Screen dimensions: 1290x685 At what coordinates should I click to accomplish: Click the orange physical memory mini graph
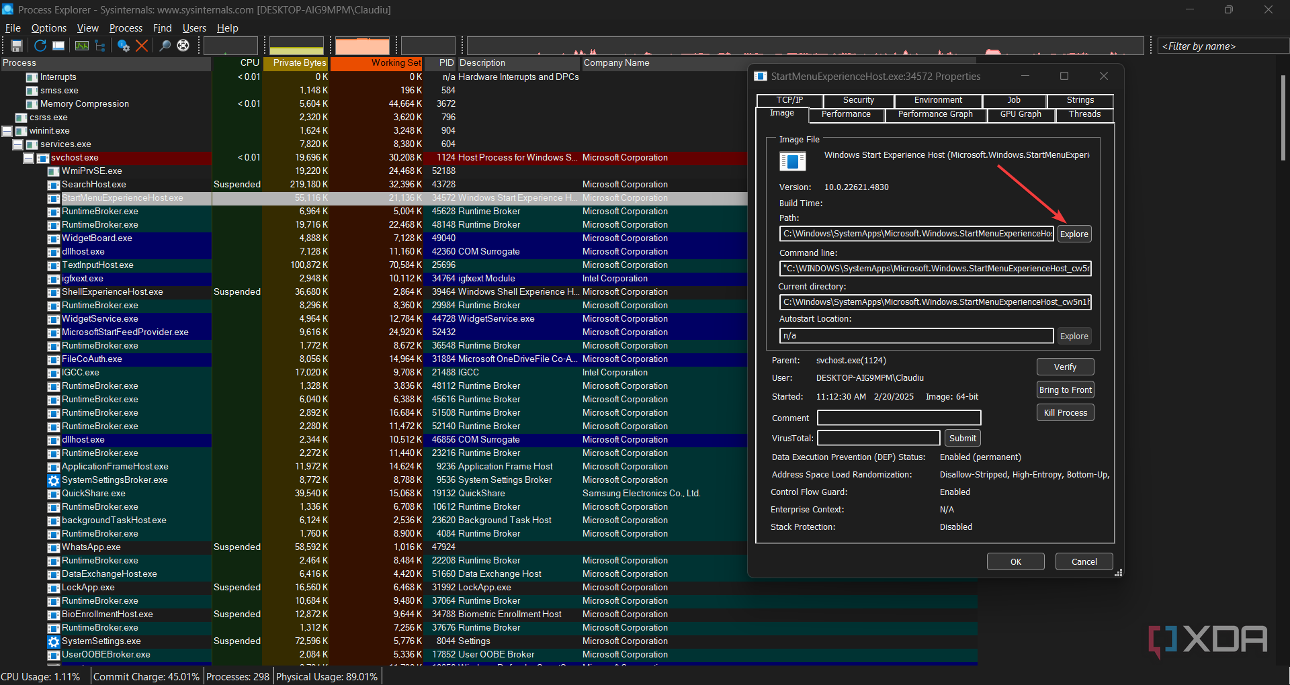click(362, 46)
